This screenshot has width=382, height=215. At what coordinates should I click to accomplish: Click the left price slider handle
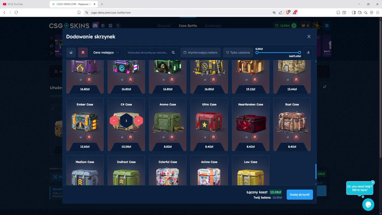[x=257, y=53]
